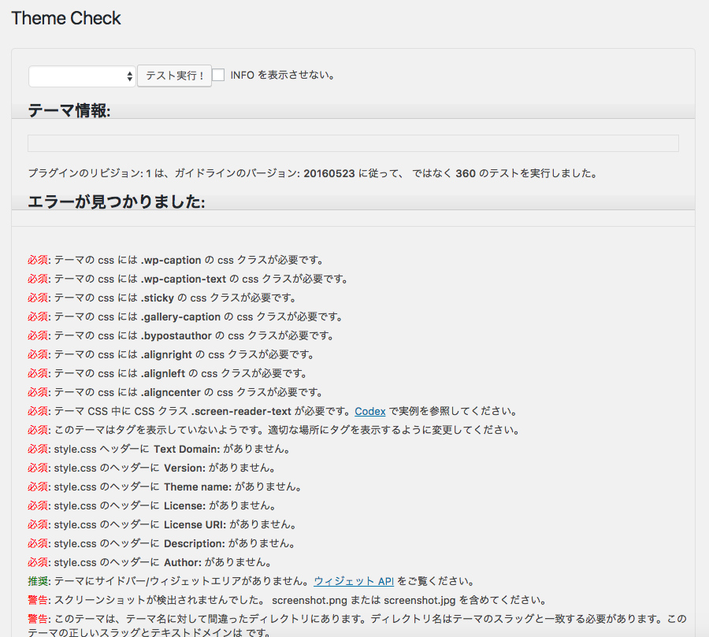709x637 pixels.
Task: Open the theme selection dropdown
Action: (82, 76)
